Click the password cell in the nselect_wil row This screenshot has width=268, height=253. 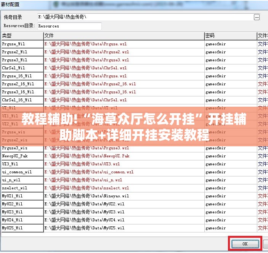(231, 188)
